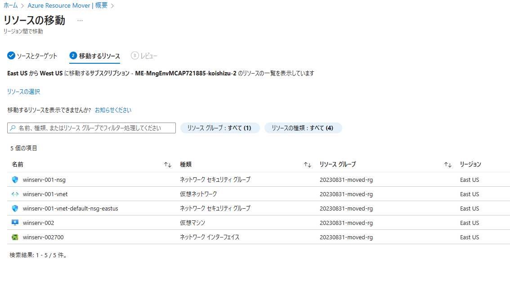Click the winserv-001-vnet virtual network icon
Screen dimensions: 510x281
tap(15, 194)
